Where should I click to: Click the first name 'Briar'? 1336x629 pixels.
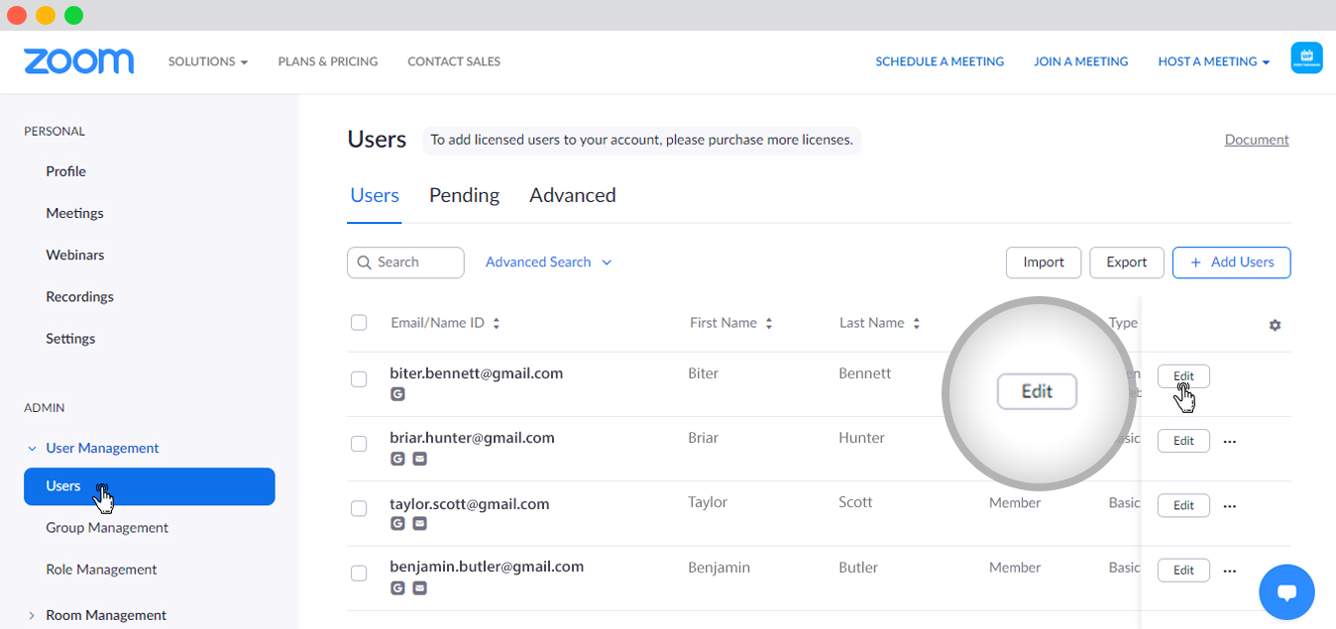coord(704,438)
